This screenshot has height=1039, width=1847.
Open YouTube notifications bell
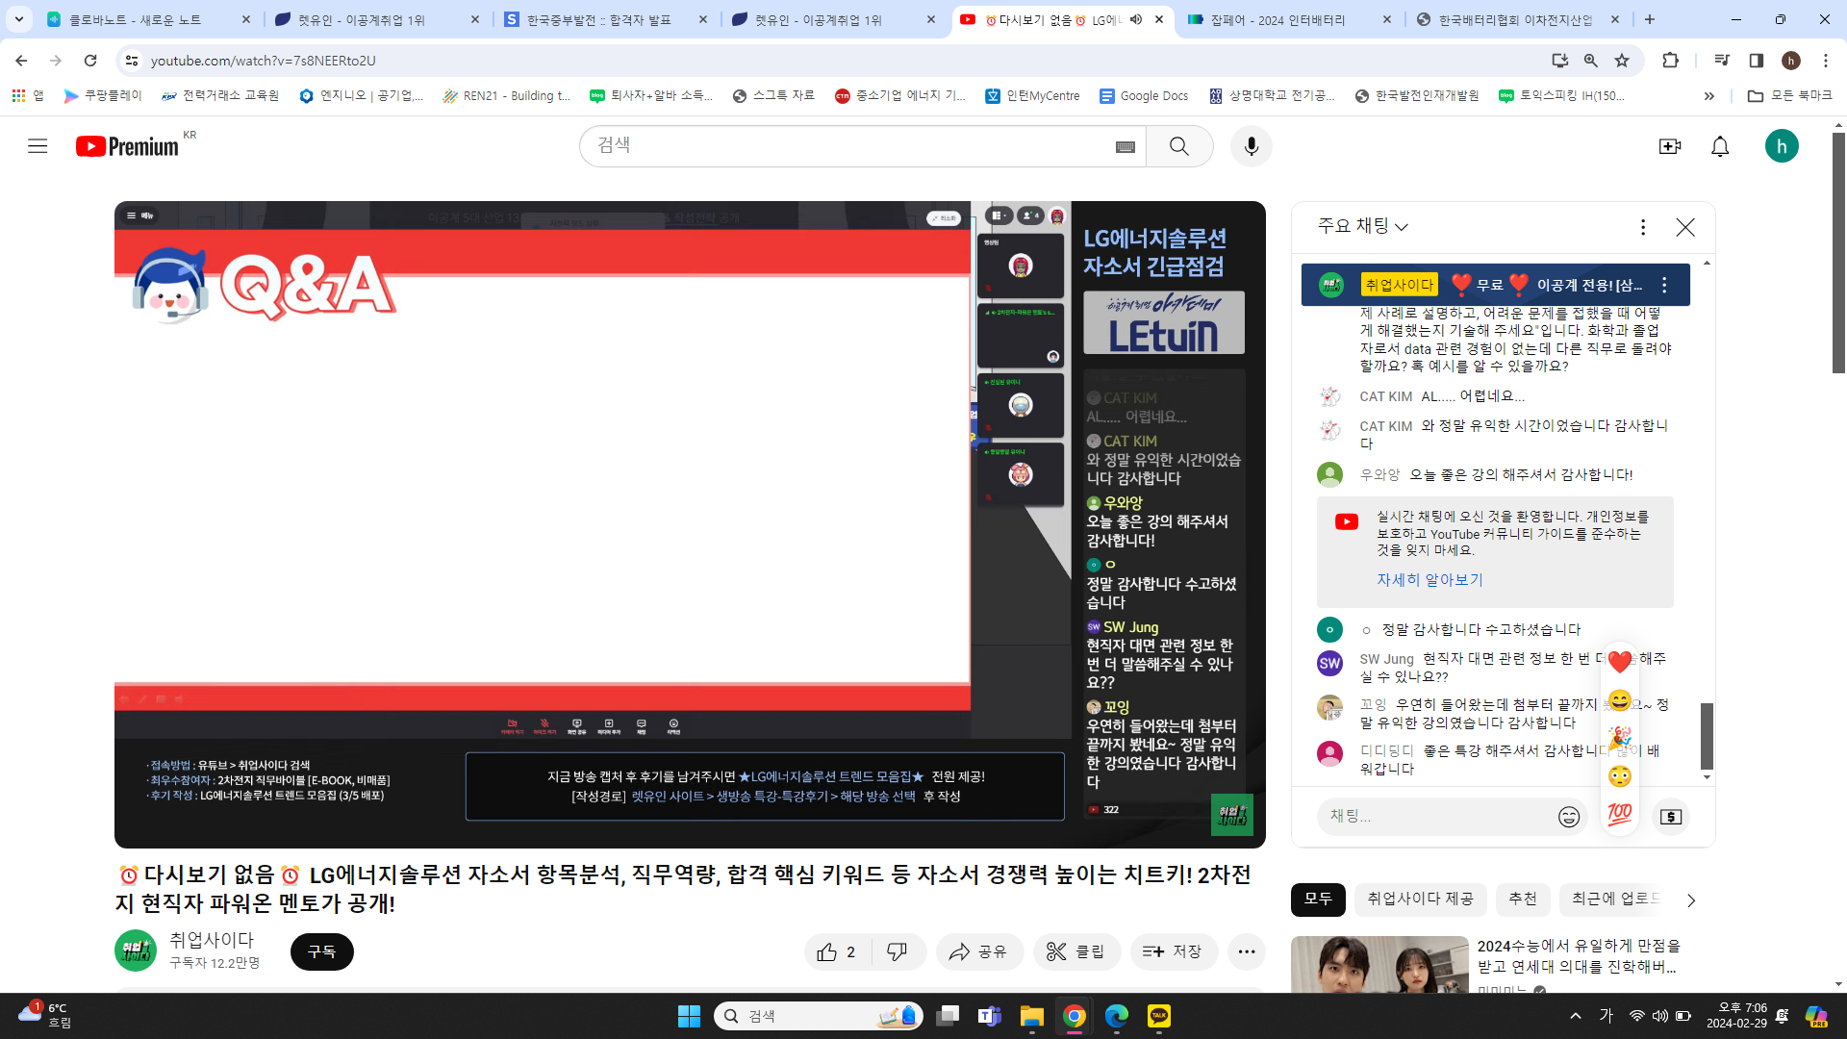coord(1720,146)
